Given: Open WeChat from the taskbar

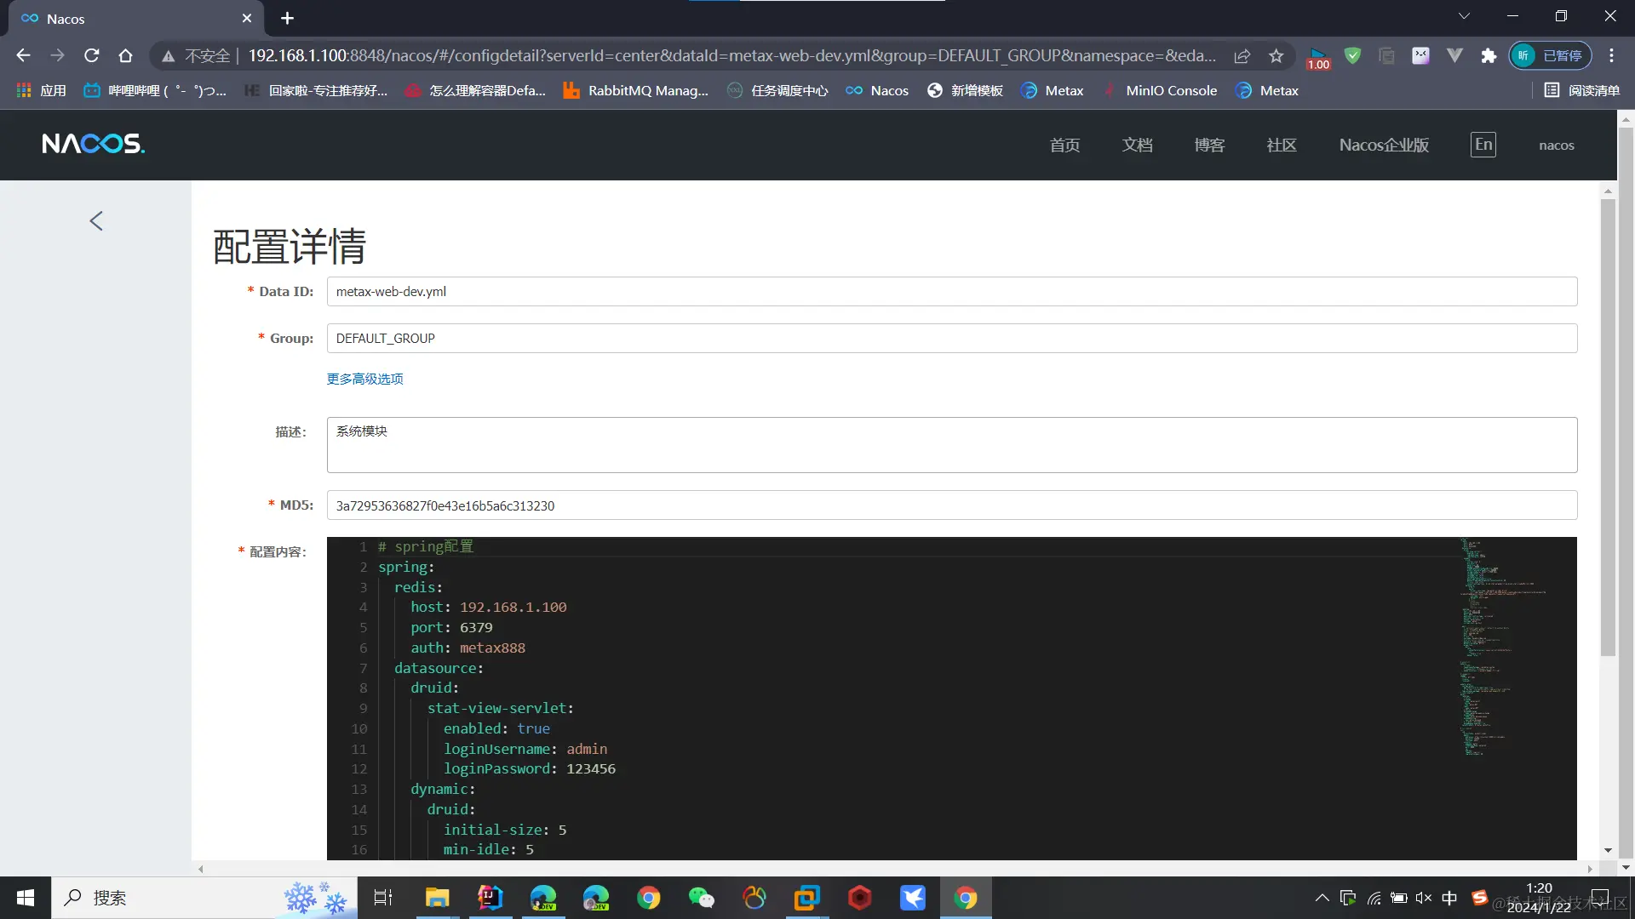Looking at the screenshot, I should (x=701, y=898).
